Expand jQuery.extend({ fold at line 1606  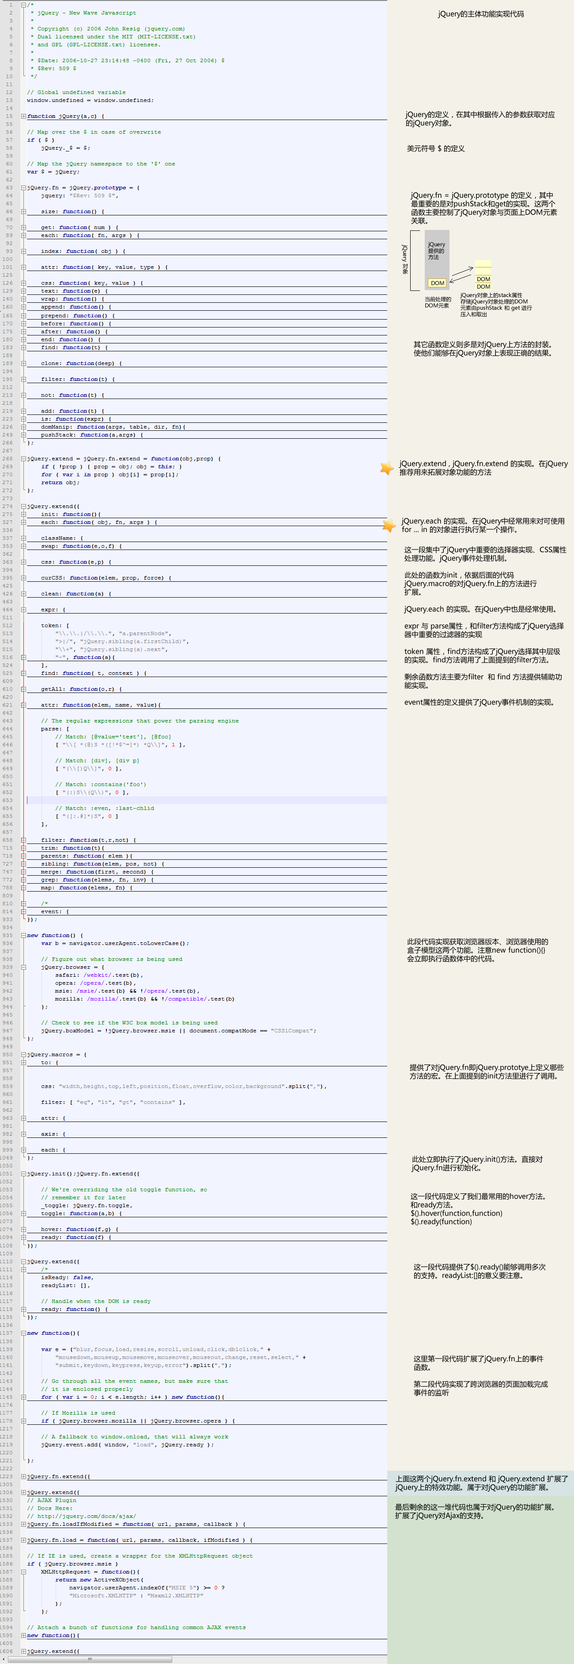point(23,1652)
